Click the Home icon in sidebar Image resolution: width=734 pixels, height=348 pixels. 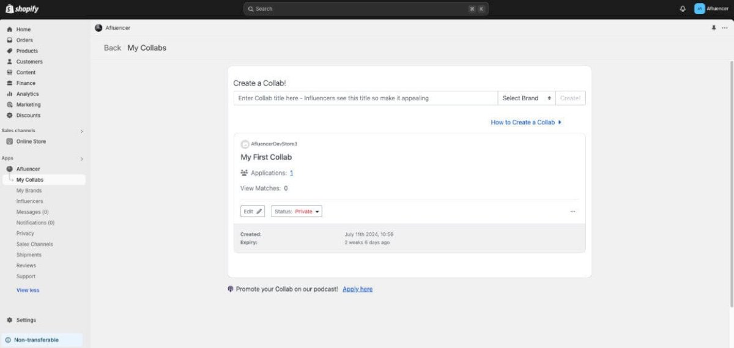click(9, 29)
